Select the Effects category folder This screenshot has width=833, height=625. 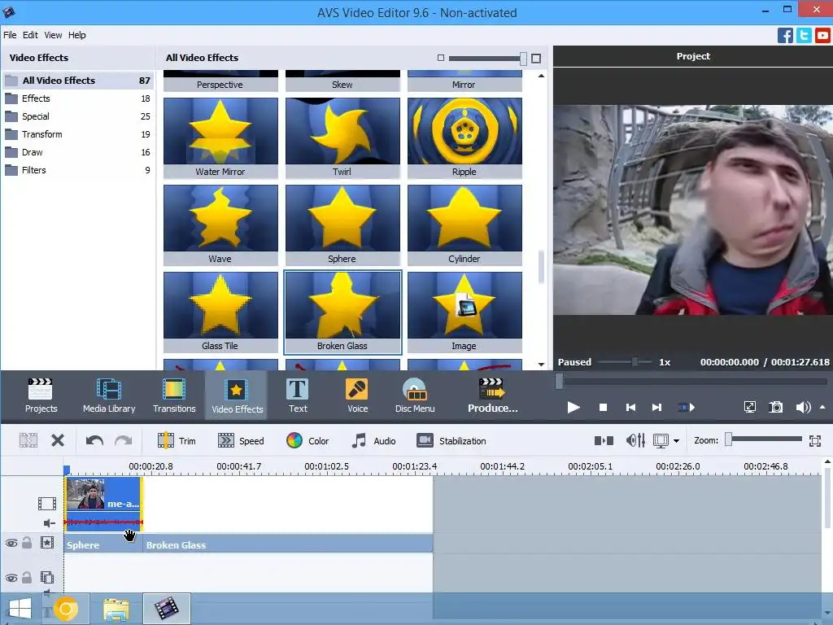point(77,98)
